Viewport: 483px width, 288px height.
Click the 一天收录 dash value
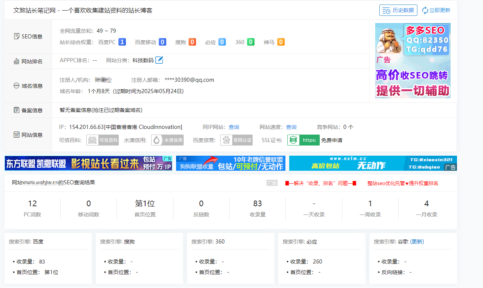[314, 204]
